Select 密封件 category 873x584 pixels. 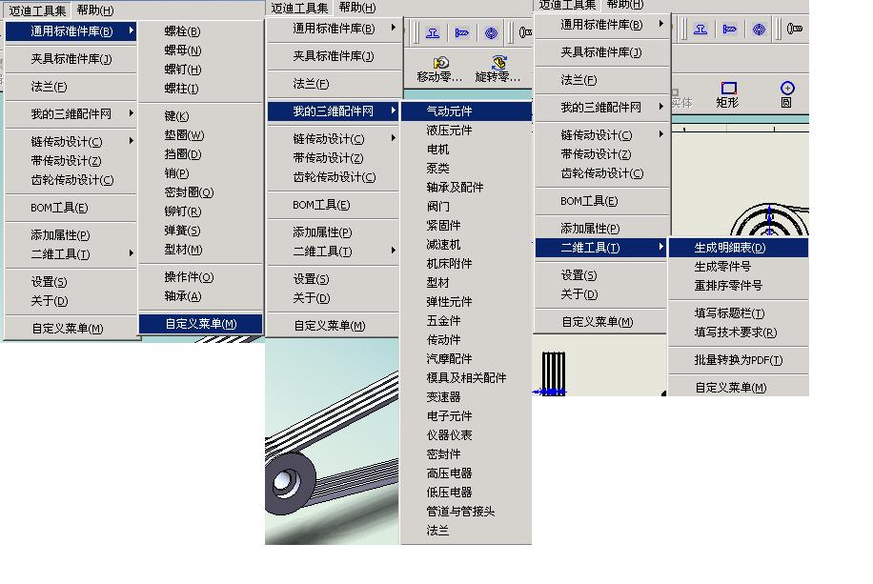coord(443,453)
